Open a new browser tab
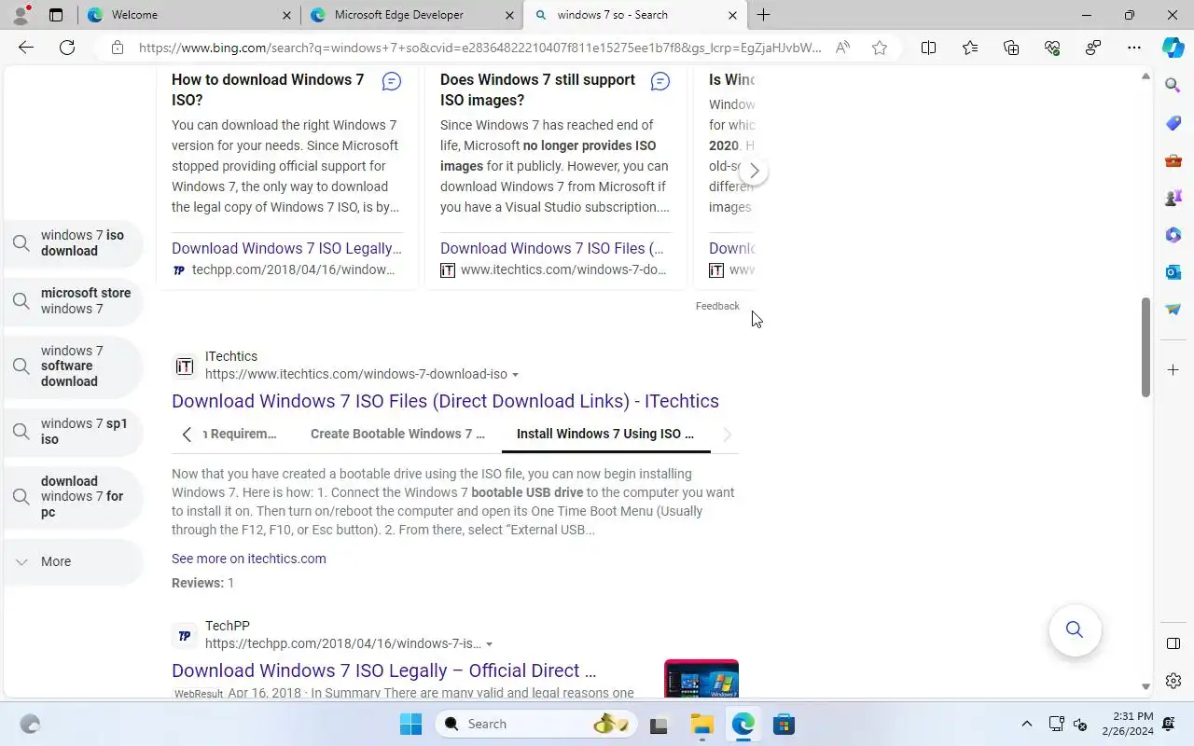 763,15
